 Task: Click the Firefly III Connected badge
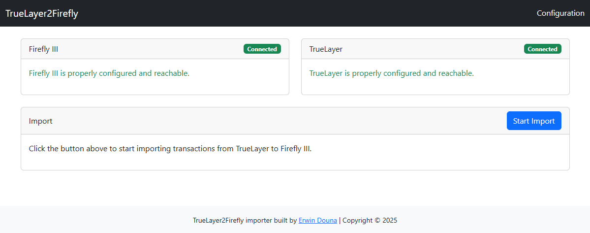click(262, 49)
